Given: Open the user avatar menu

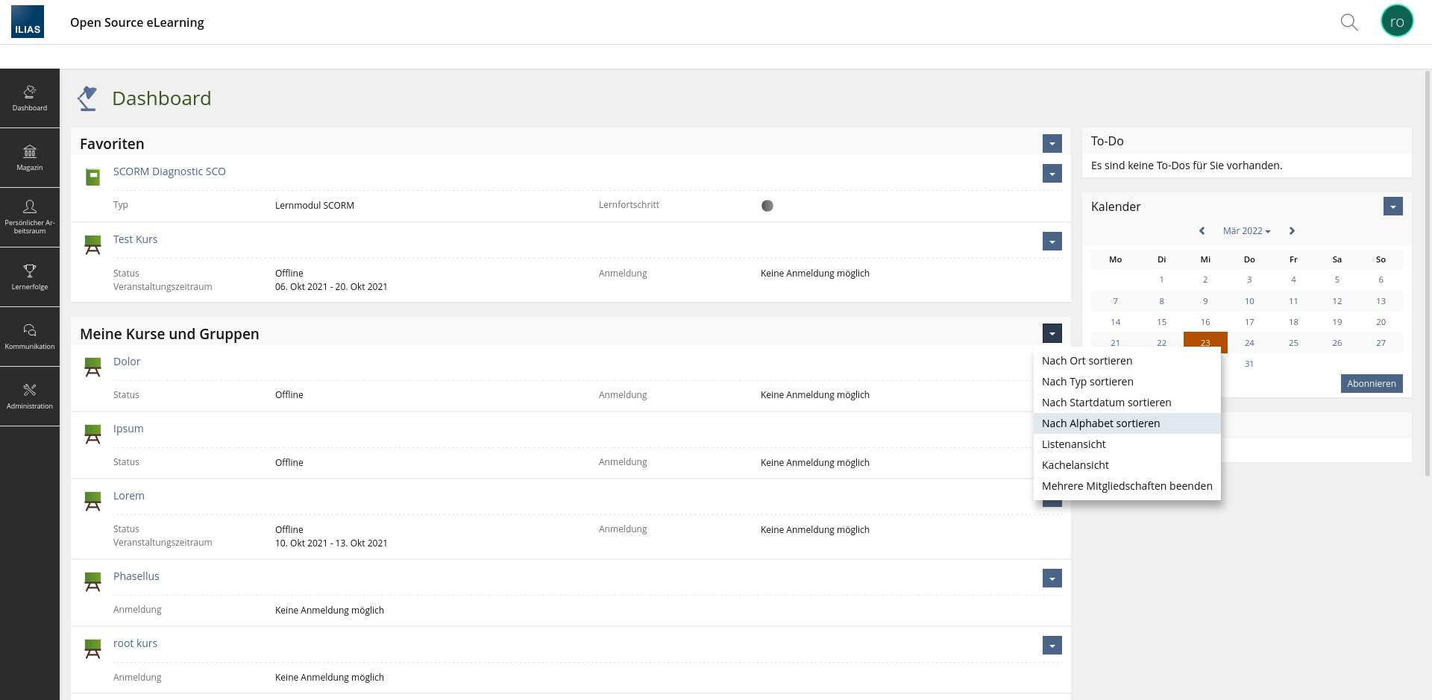Looking at the screenshot, I should pos(1396,22).
